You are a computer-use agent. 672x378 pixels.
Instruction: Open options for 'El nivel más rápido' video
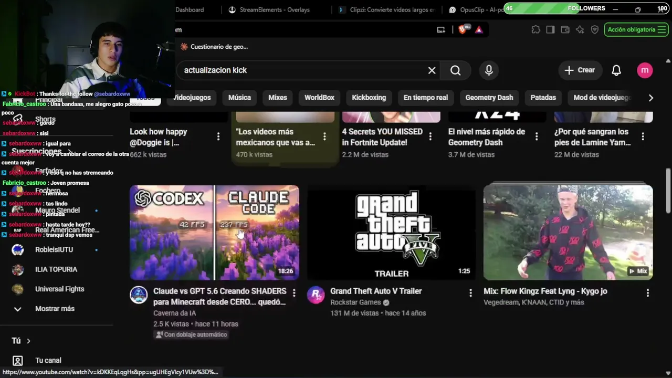(x=537, y=137)
